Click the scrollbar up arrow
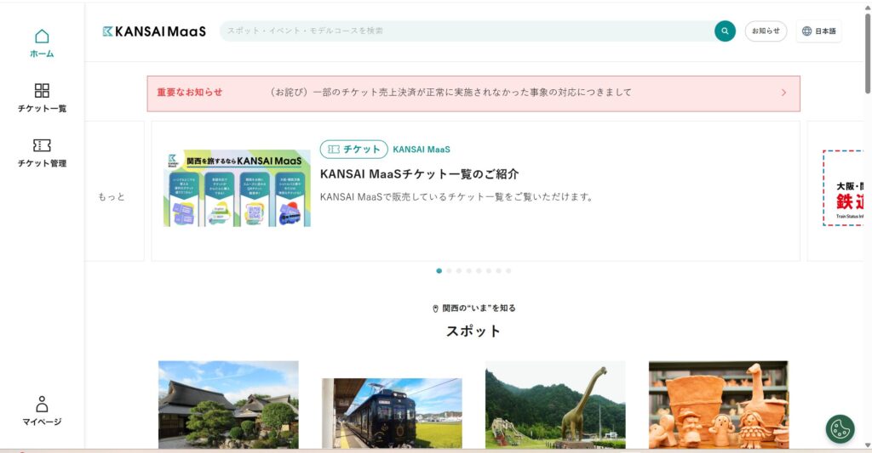Screen dimensions: 872x453 [868, 7]
